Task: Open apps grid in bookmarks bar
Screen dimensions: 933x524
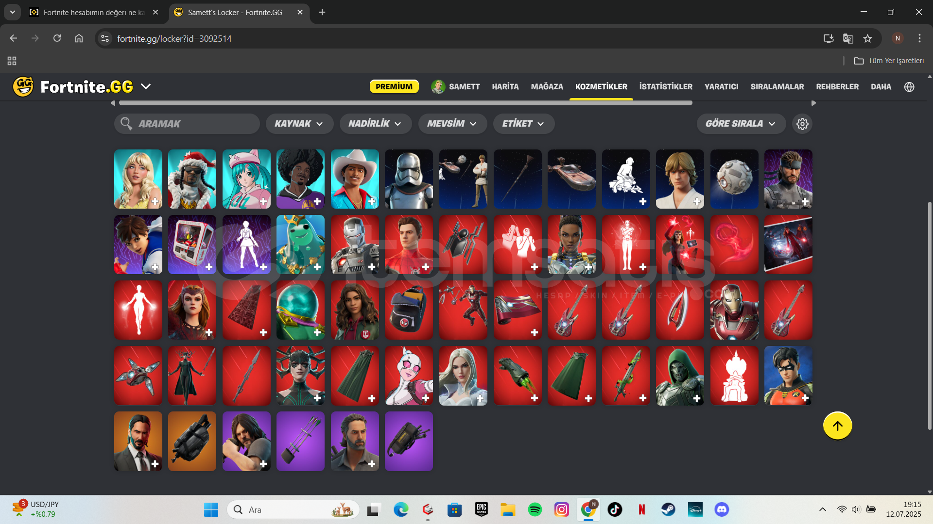Action: pos(12,61)
